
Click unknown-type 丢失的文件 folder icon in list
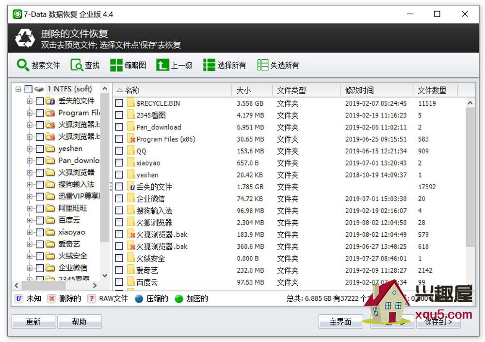(131, 187)
